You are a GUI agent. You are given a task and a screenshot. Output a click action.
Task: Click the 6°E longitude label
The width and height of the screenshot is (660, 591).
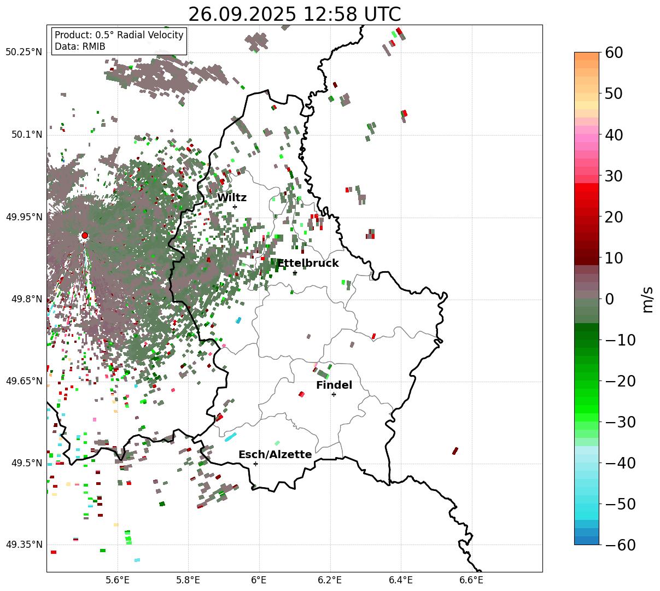click(259, 580)
